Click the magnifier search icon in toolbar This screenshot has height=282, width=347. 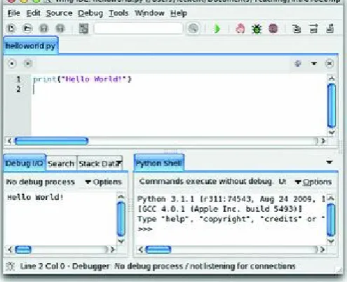point(193,29)
